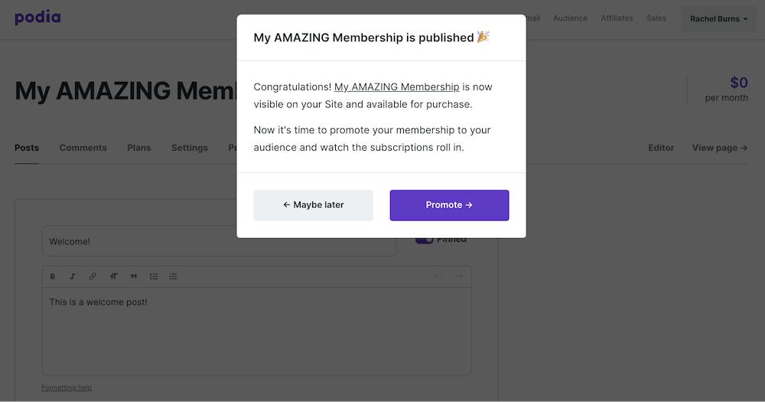Redo the edit in post editor
The width and height of the screenshot is (765, 402).
point(458,276)
